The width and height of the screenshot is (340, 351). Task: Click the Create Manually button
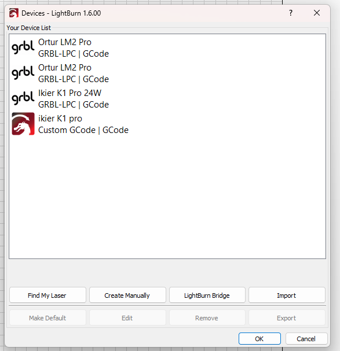pyautogui.click(x=127, y=295)
